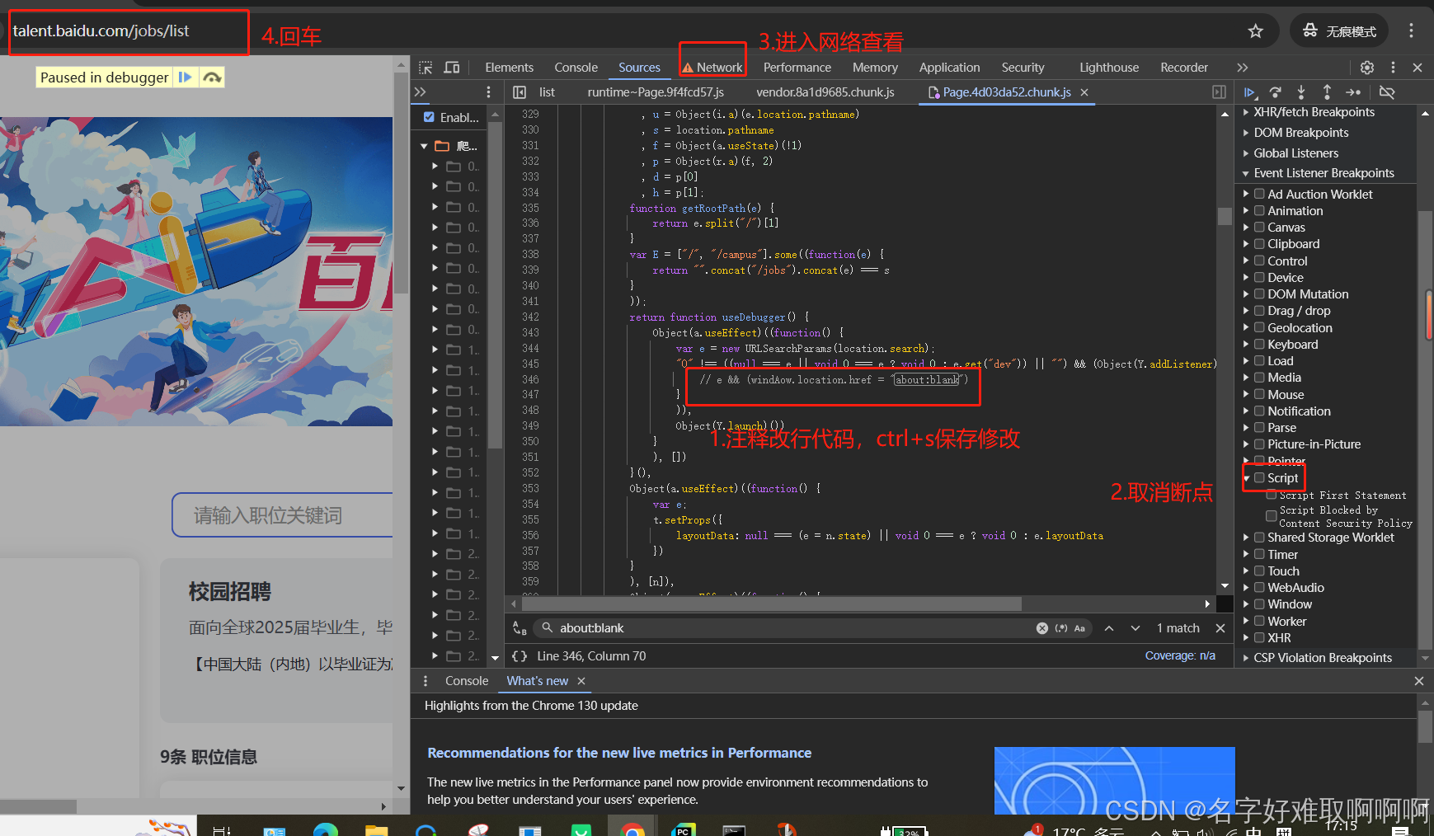Enable Animation event listener breakpoint

(1259, 211)
